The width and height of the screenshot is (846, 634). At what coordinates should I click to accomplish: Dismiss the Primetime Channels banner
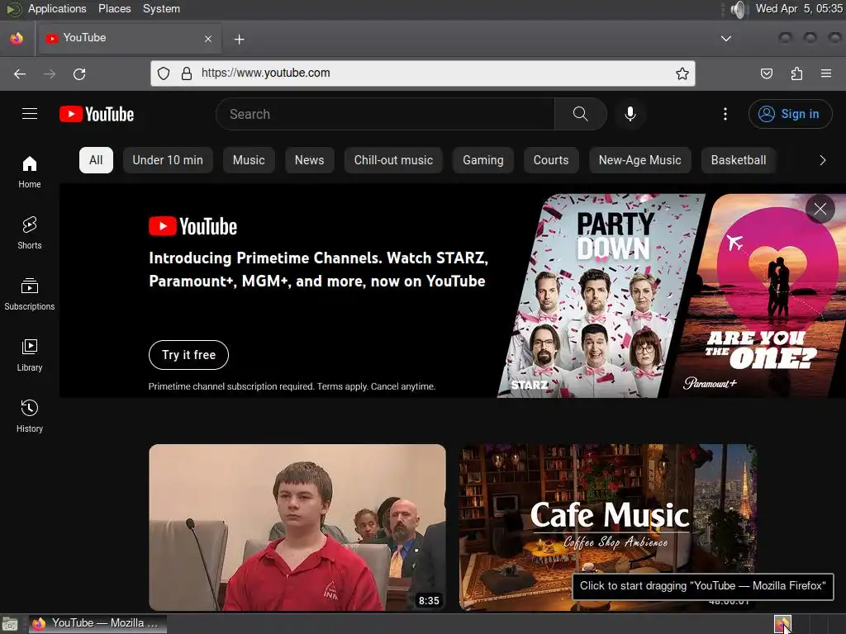click(x=820, y=209)
